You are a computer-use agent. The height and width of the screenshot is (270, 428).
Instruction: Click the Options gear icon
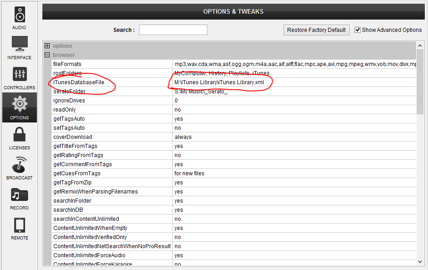(x=19, y=105)
